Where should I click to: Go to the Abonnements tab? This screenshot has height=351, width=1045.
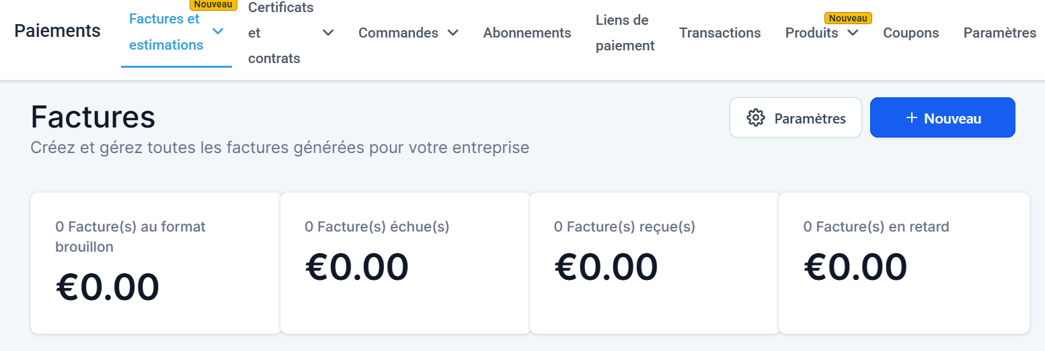[x=527, y=33]
